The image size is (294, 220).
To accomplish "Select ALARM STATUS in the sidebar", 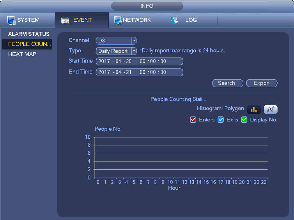I will (x=29, y=34).
